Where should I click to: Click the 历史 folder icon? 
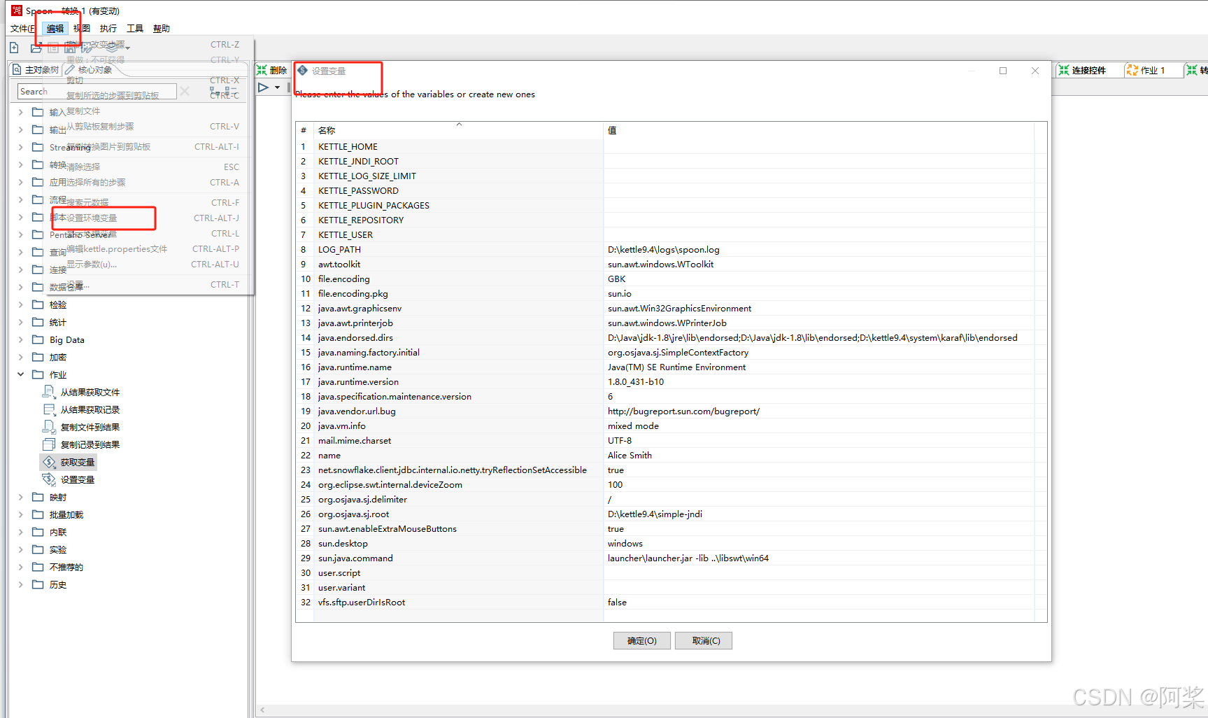tap(38, 584)
